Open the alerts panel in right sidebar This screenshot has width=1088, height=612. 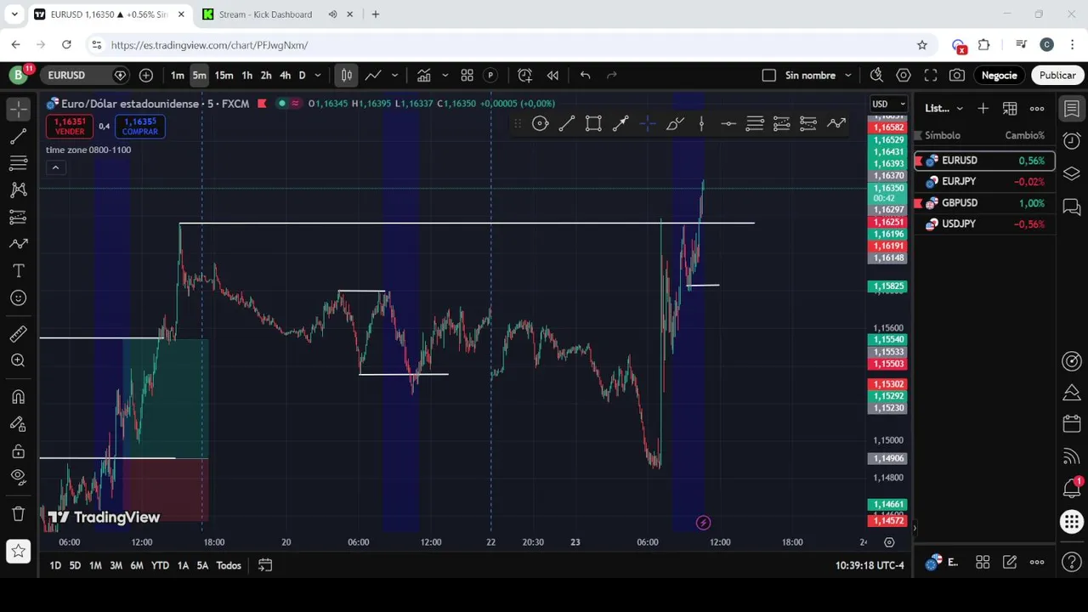tap(1072, 141)
